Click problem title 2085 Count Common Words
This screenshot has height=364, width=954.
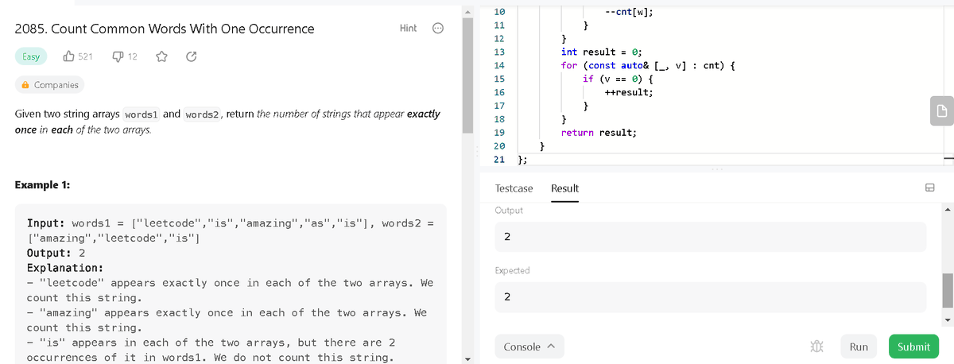pos(165,29)
